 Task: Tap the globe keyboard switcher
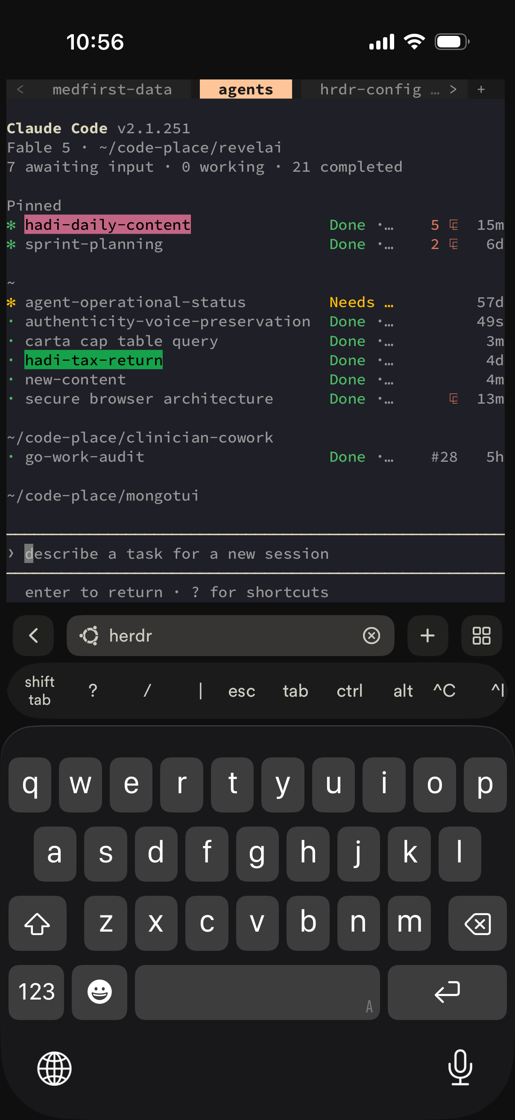(x=54, y=1068)
